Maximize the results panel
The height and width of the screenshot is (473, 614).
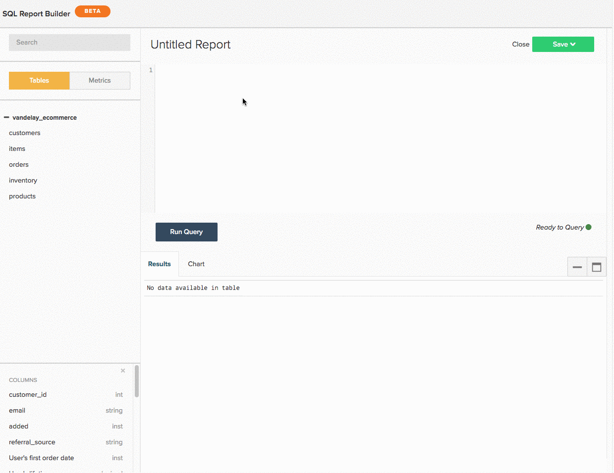coord(597,267)
